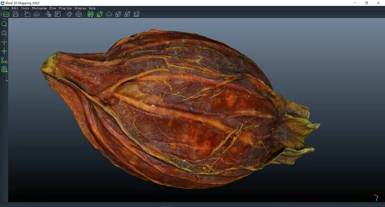Viewport: 385px width, 207px height.
Task: Click the save disk icon
Action: [15, 14]
